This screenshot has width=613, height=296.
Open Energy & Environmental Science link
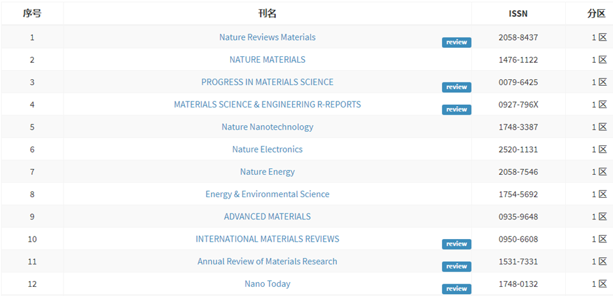[x=267, y=194]
